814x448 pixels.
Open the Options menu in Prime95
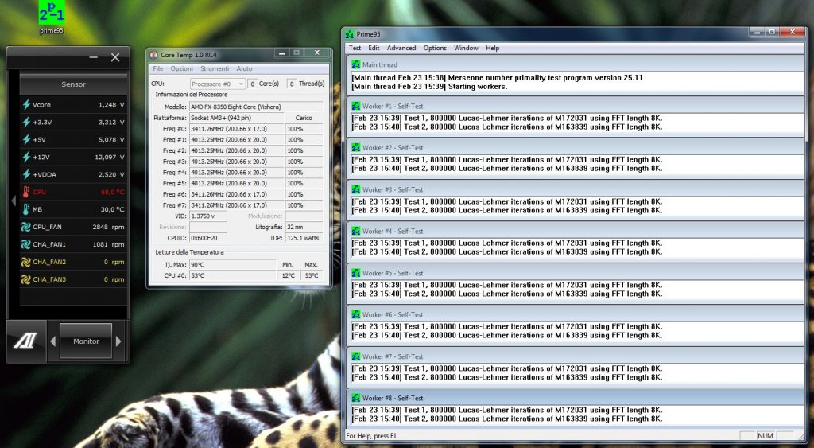pos(435,48)
